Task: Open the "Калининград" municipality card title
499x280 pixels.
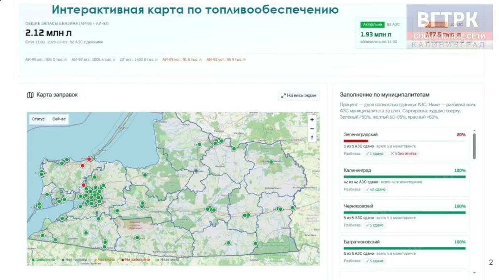Action: 358,170
